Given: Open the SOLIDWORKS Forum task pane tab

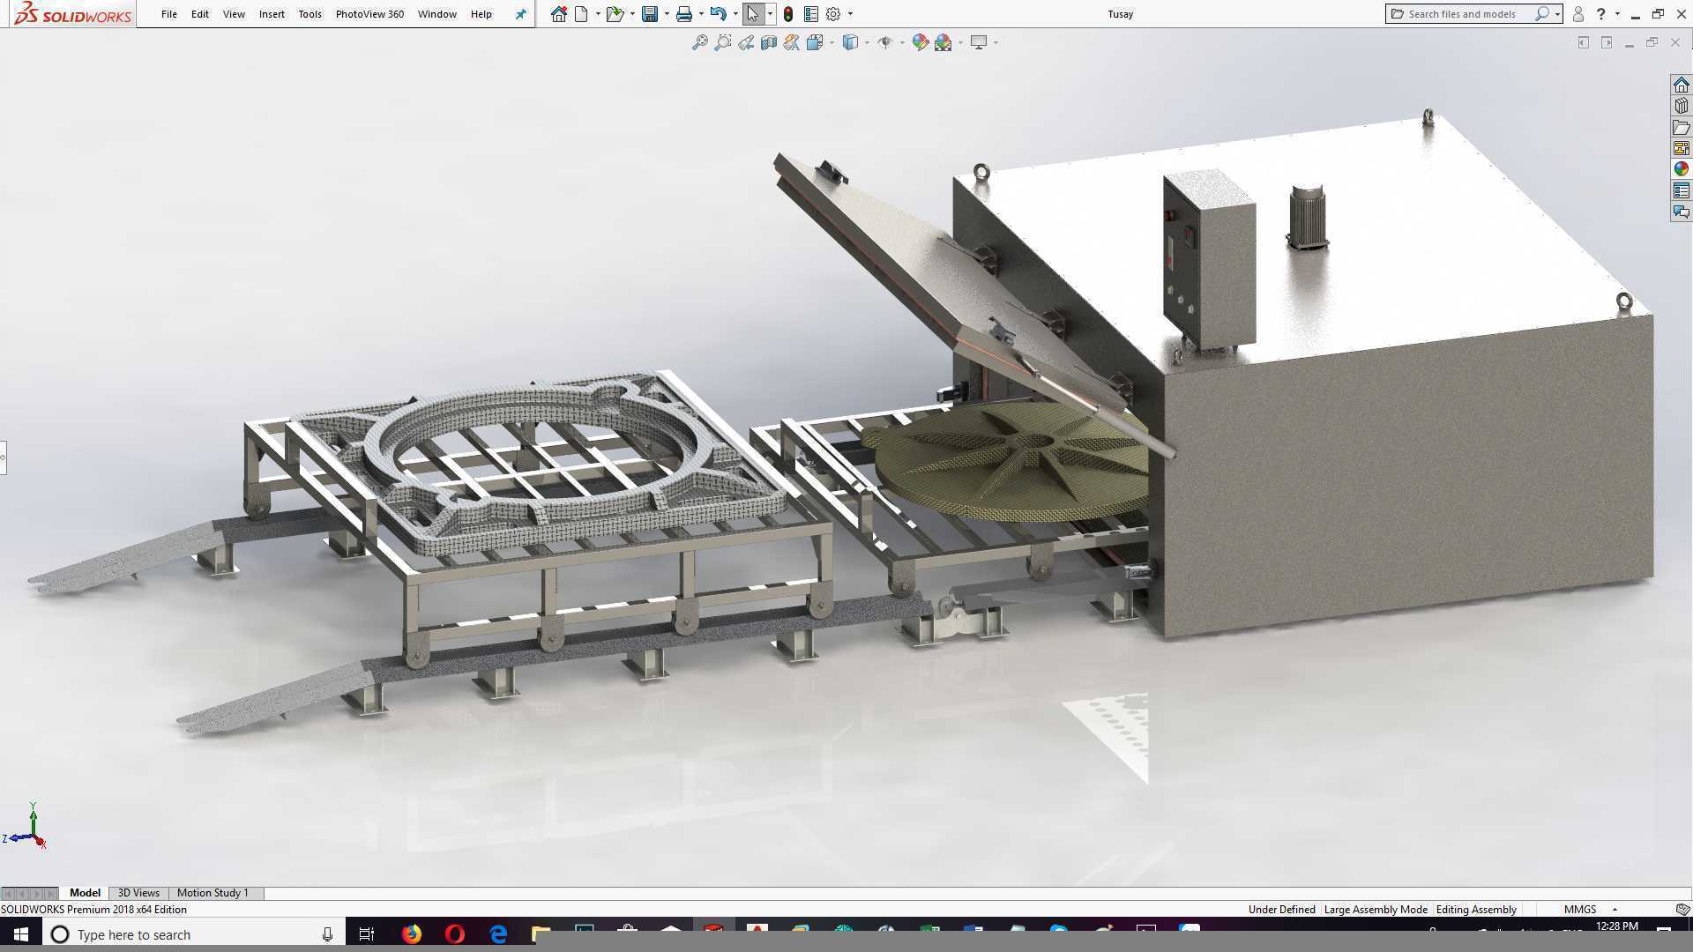Looking at the screenshot, I should coord(1681,212).
